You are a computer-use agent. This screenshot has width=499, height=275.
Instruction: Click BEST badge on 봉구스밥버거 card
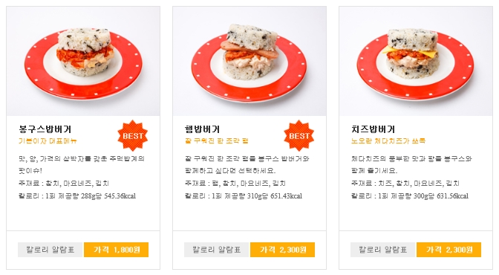click(133, 135)
